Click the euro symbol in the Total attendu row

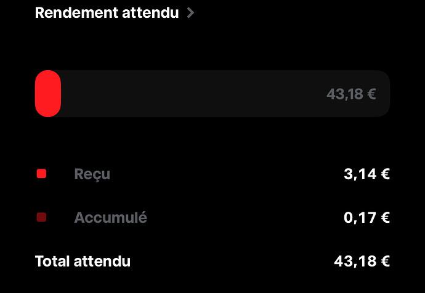pyautogui.click(x=385, y=262)
